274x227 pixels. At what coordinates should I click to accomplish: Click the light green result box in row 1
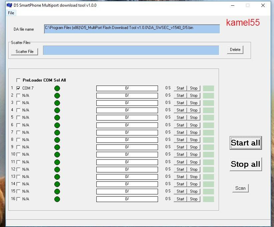pyautogui.click(x=208, y=88)
